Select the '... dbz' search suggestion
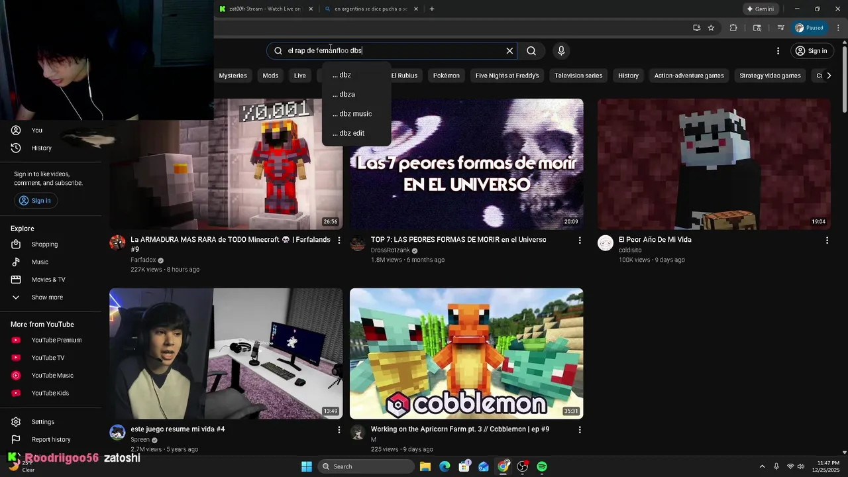This screenshot has height=477, width=848. tap(356, 75)
